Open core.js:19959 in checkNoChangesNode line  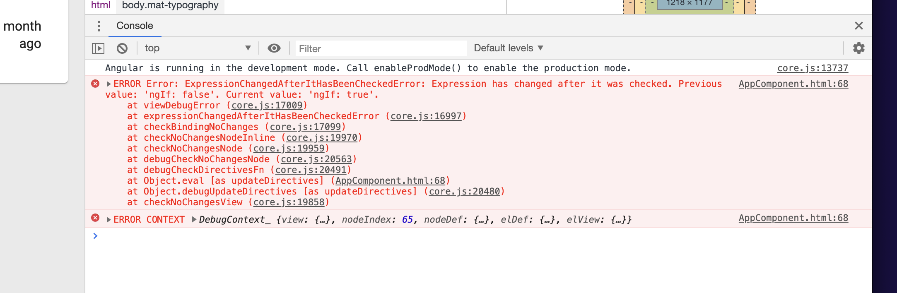289,149
